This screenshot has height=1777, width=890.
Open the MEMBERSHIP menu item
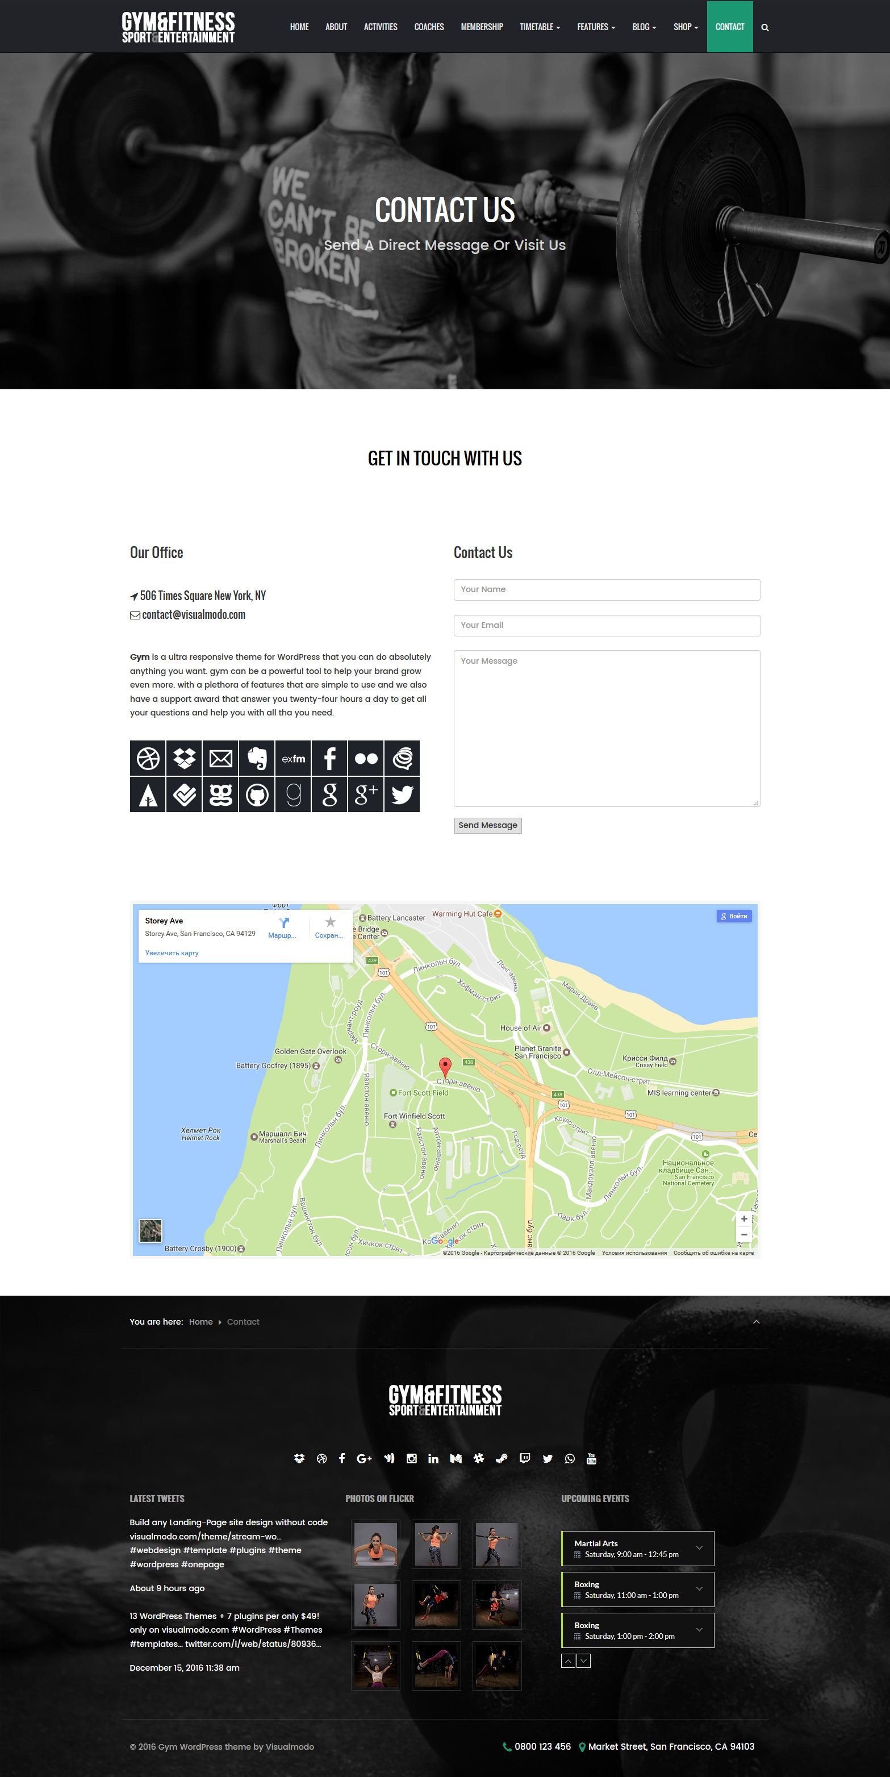[x=482, y=27]
